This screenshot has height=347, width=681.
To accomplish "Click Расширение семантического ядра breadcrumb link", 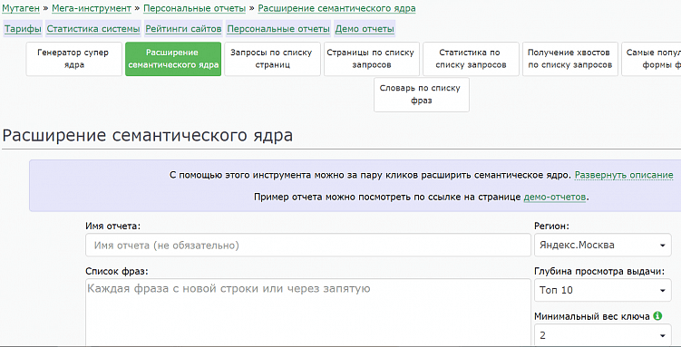I will click(x=336, y=8).
